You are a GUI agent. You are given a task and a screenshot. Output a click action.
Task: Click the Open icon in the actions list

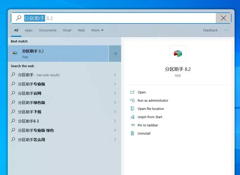point(133,92)
